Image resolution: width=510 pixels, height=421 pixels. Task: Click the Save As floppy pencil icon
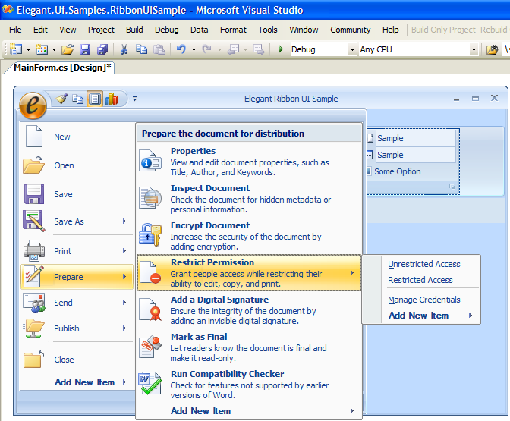34,221
